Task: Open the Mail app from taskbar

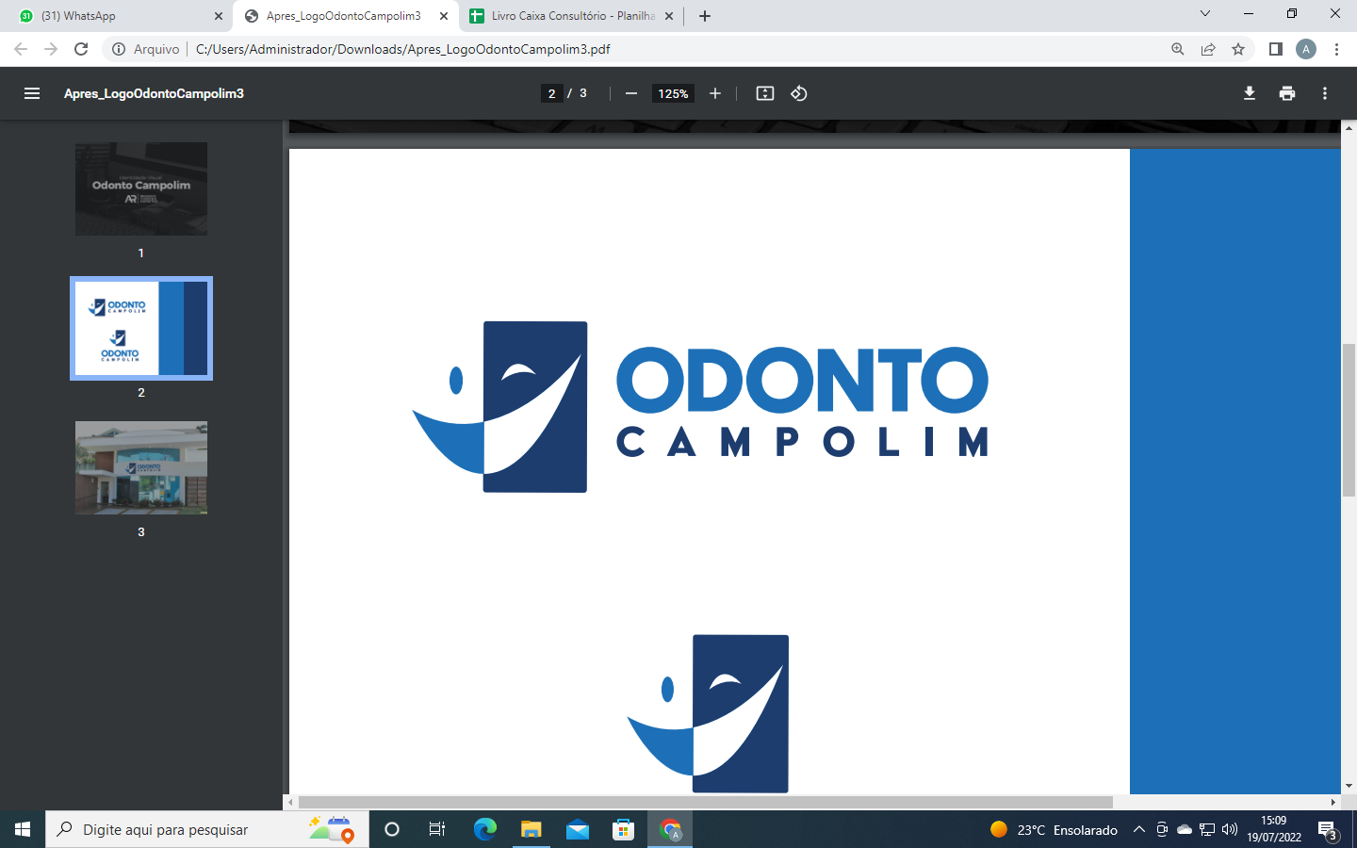Action: click(578, 829)
